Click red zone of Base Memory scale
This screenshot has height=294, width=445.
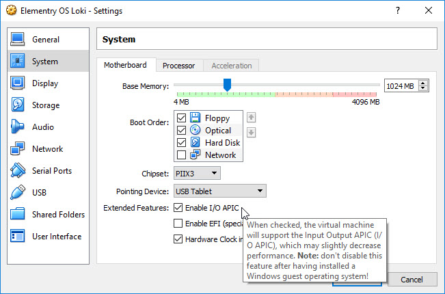click(x=355, y=94)
